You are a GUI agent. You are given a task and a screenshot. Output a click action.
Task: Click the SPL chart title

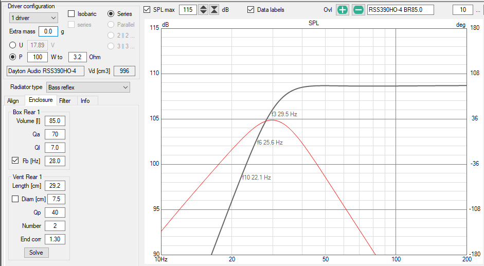tap(314, 23)
